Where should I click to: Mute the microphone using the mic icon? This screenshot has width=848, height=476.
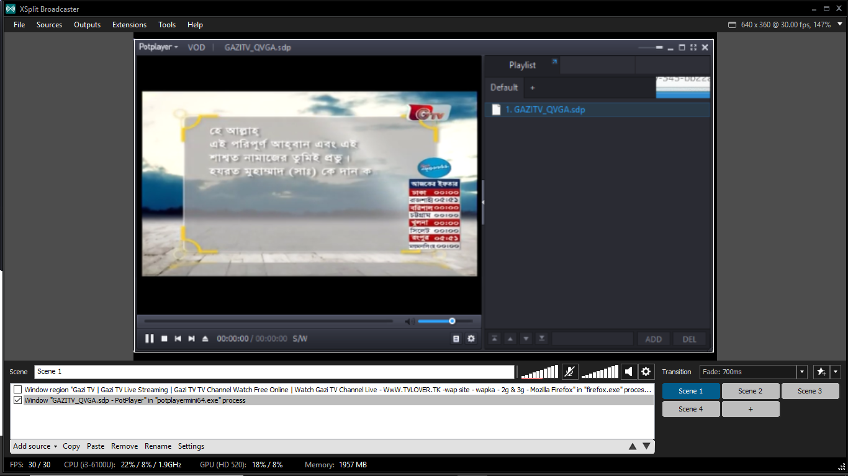[569, 372]
